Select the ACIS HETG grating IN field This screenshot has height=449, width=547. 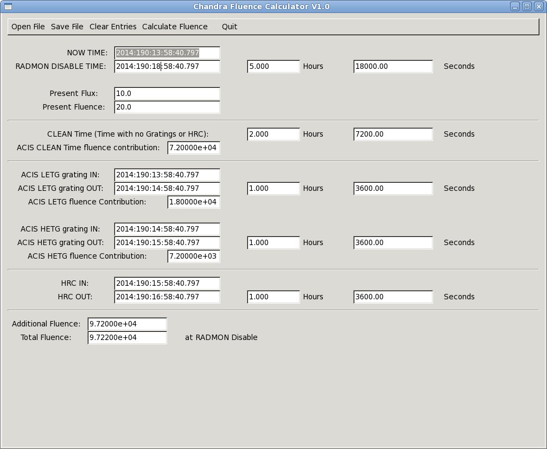click(167, 229)
